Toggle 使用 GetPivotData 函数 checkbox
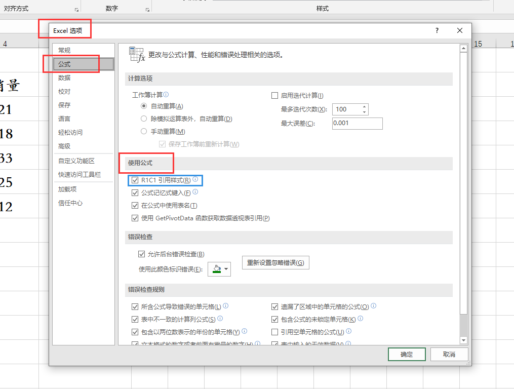514x389 pixels. (135, 218)
